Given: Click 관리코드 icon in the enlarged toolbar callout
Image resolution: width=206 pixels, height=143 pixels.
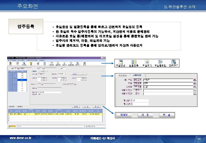Looking at the screenshot, I should pos(174,63).
